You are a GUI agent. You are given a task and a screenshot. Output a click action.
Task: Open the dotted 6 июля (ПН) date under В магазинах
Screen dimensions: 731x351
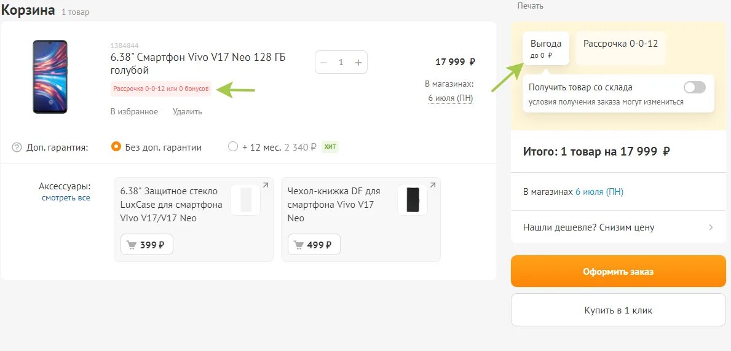pyautogui.click(x=451, y=98)
